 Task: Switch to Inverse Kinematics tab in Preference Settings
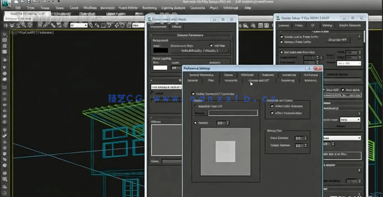point(201,75)
